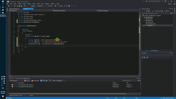This screenshot has height=99, width=176.
Task: Click the account picture icon beside Sign in
Action: 174,4
